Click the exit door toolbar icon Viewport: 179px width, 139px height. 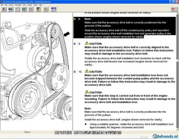point(4,9)
